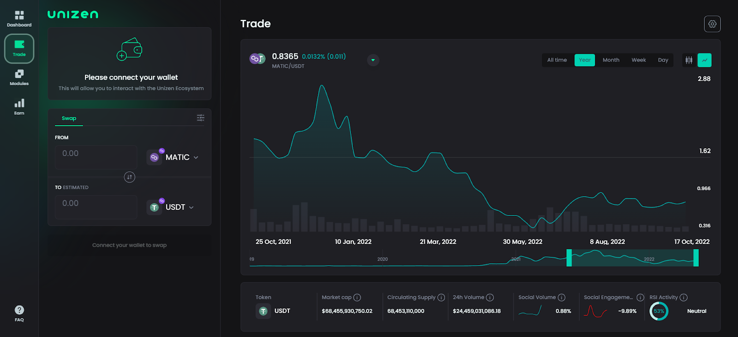Expand the trading pair dropdown arrow

click(373, 60)
